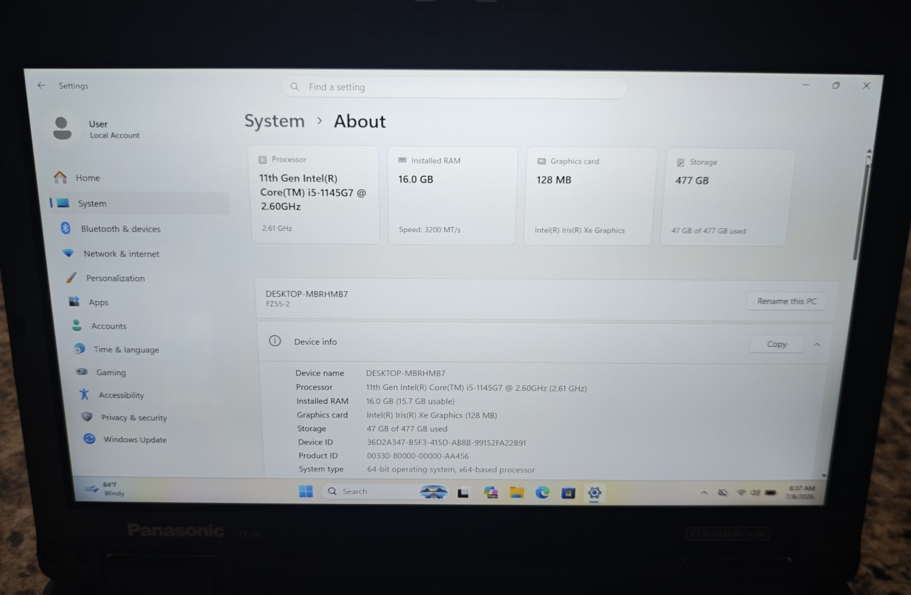
Task: Show hidden system tray icons chevron
Action: tap(704, 493)
